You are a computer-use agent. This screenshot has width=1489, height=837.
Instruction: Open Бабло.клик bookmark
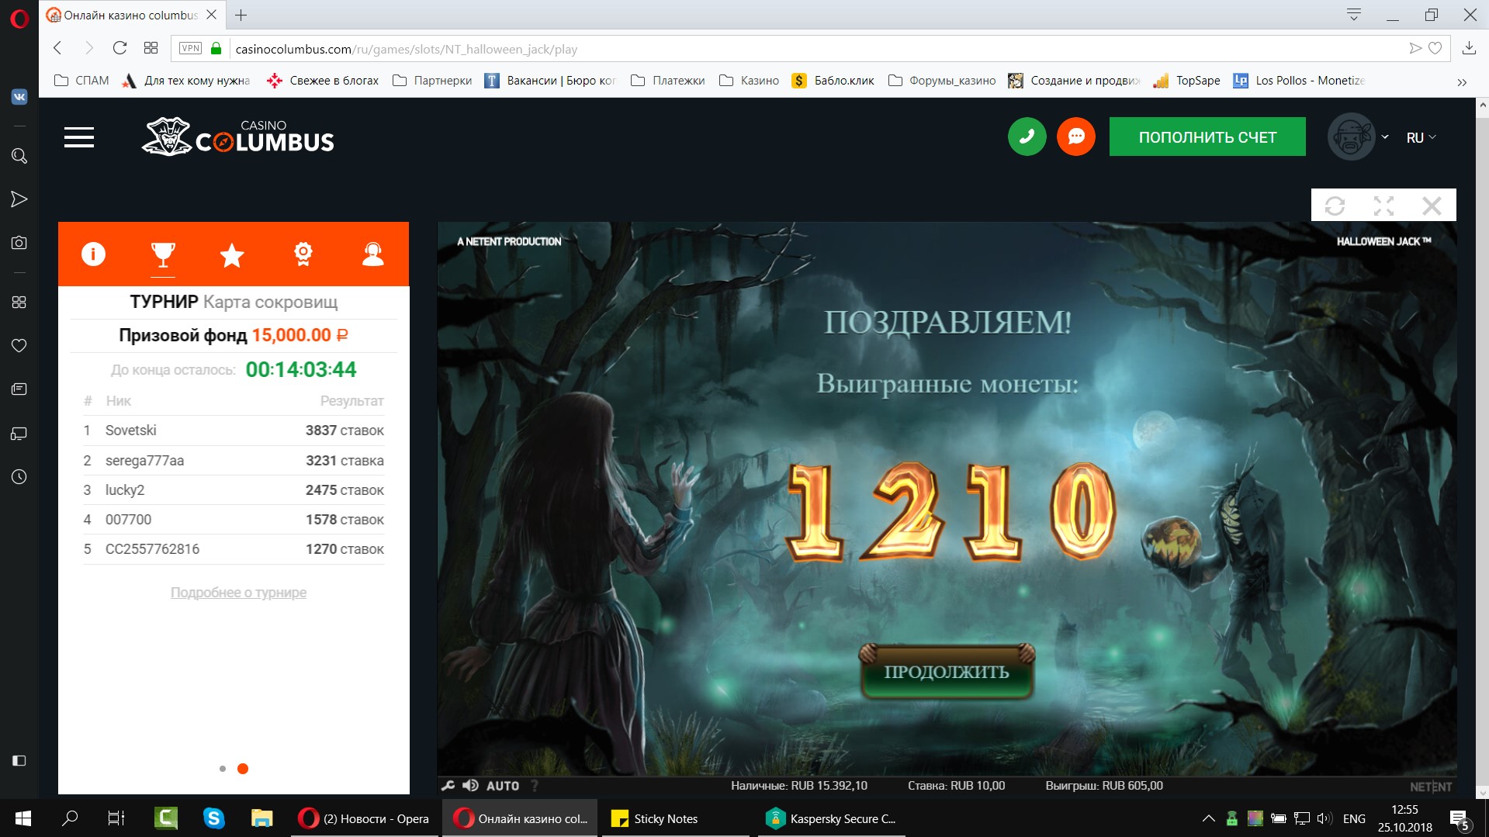[x=833, y=80]
